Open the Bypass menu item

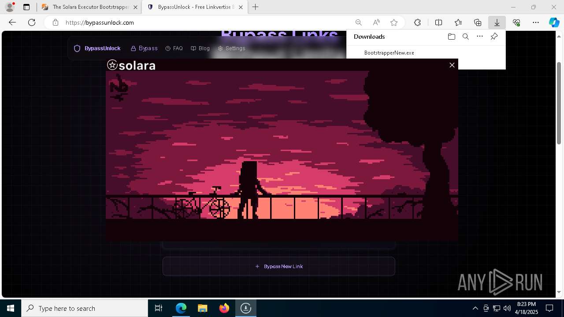coord(144,48)
